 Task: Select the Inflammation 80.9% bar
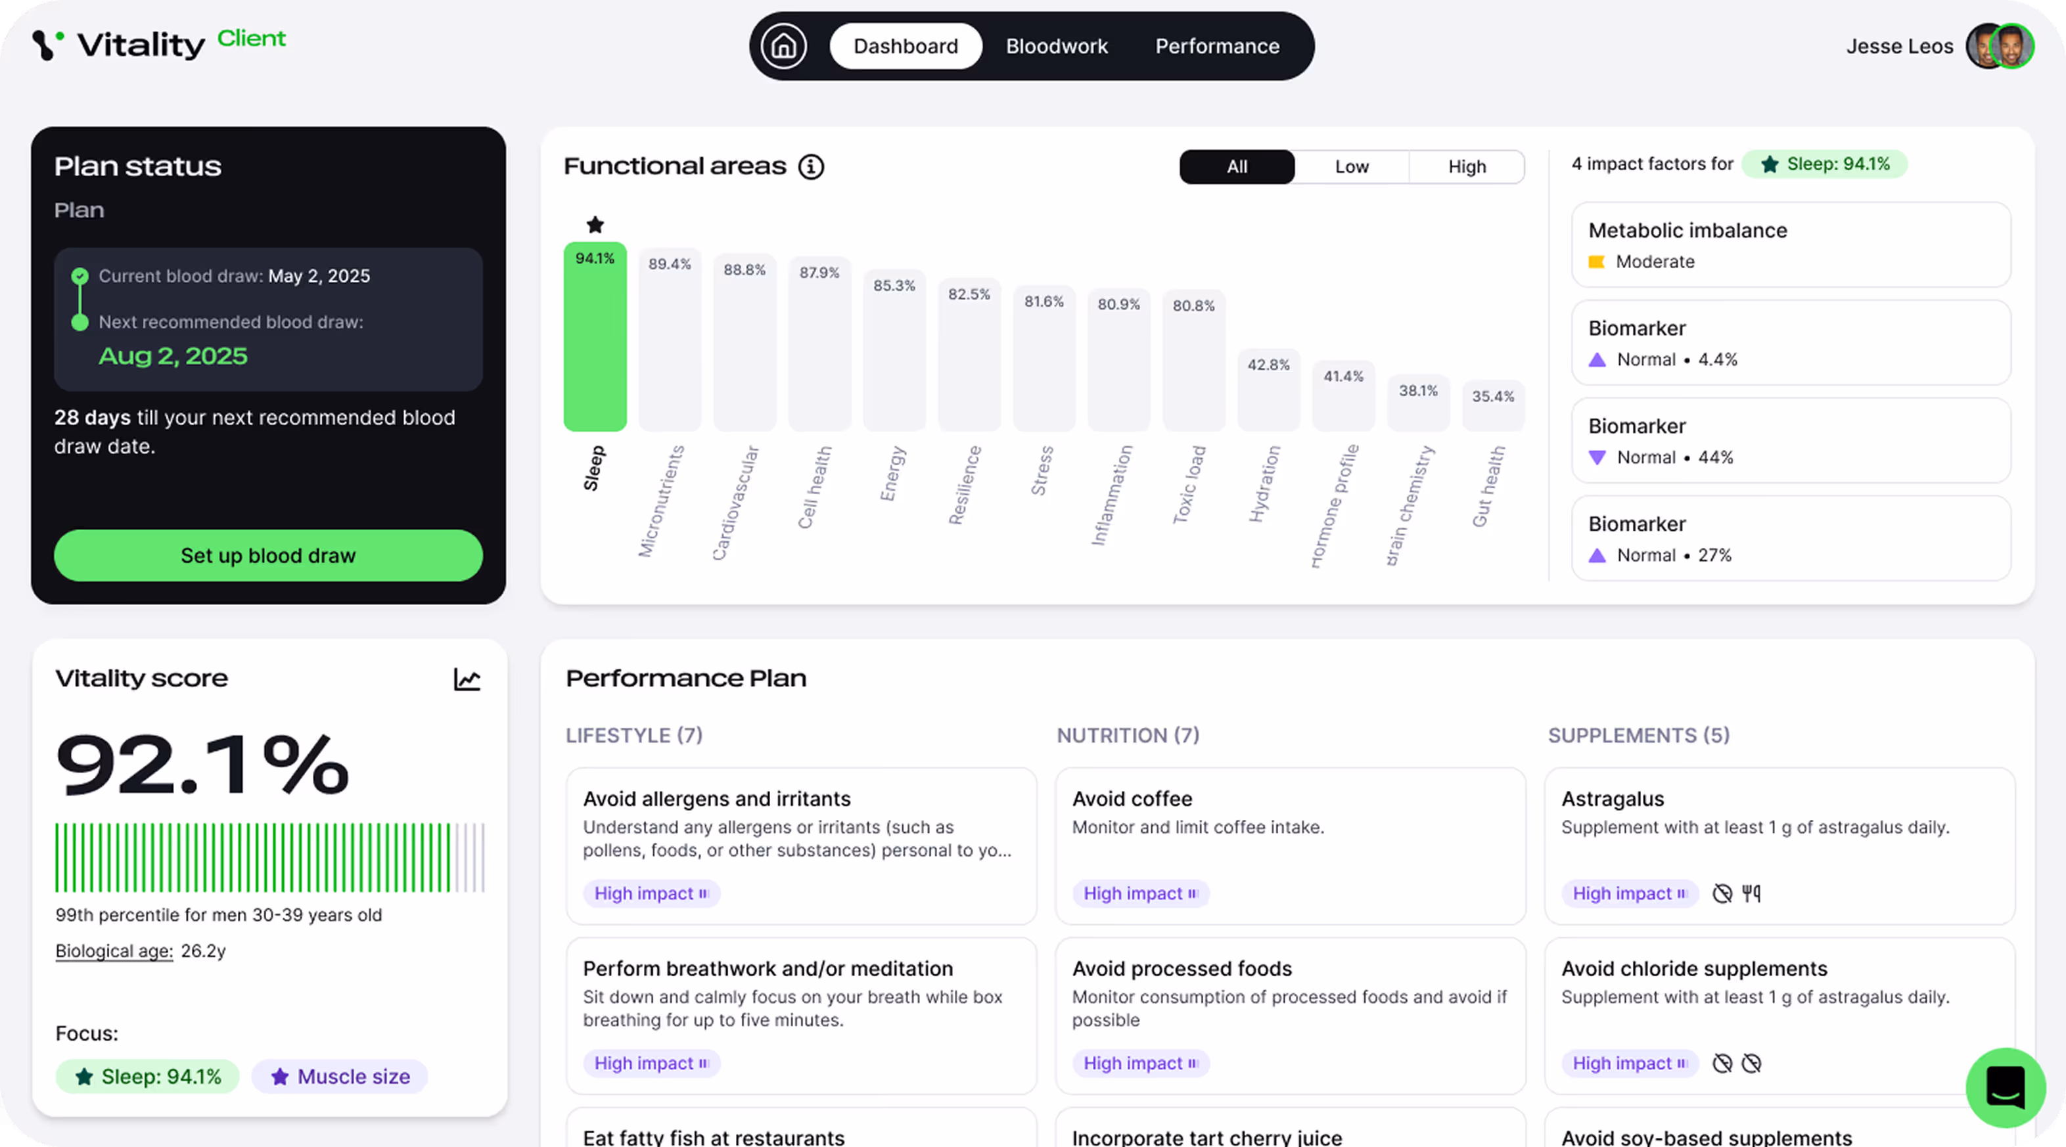tap(1119, 360)
